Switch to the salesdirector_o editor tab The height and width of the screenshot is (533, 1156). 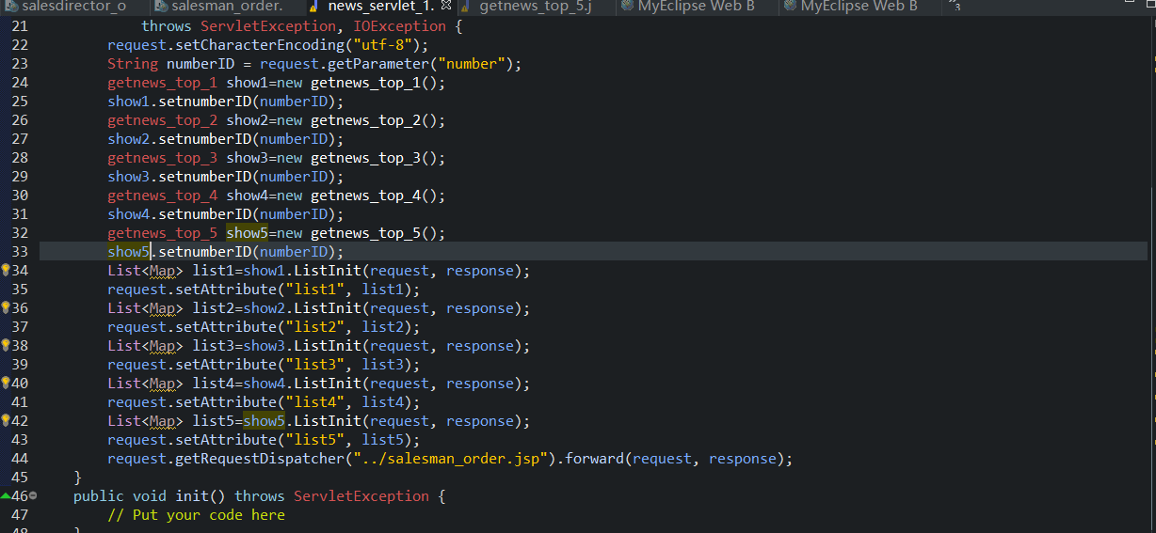(x=73, y=7)
